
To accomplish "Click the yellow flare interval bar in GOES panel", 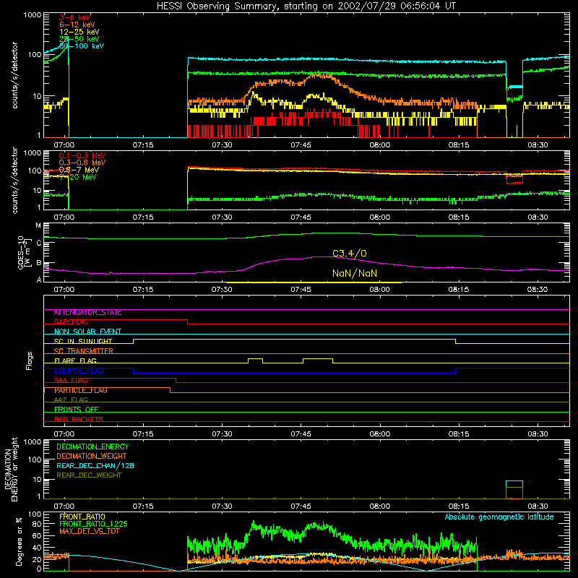I will 314,282.
